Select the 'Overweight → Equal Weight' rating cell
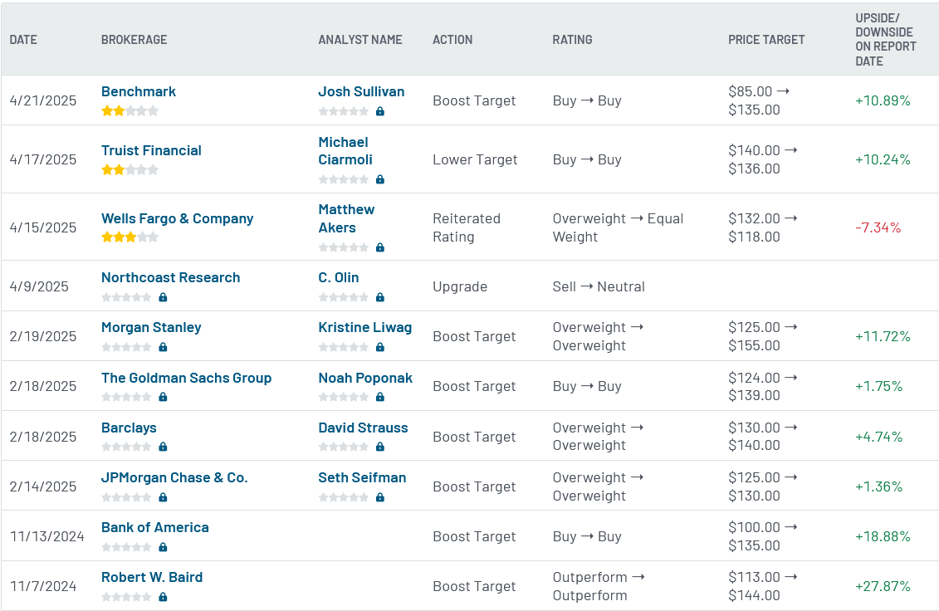Screen dimensions: 939x611 [618, 227]
